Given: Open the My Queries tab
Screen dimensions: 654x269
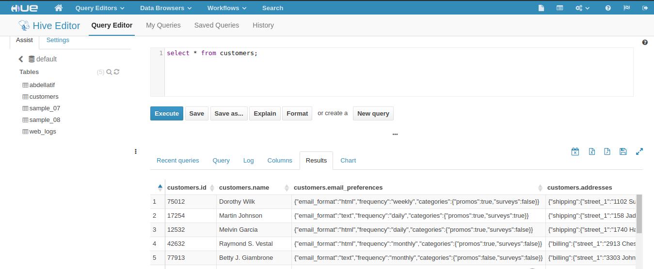Looking at the screenshot, I should (163, 25).
